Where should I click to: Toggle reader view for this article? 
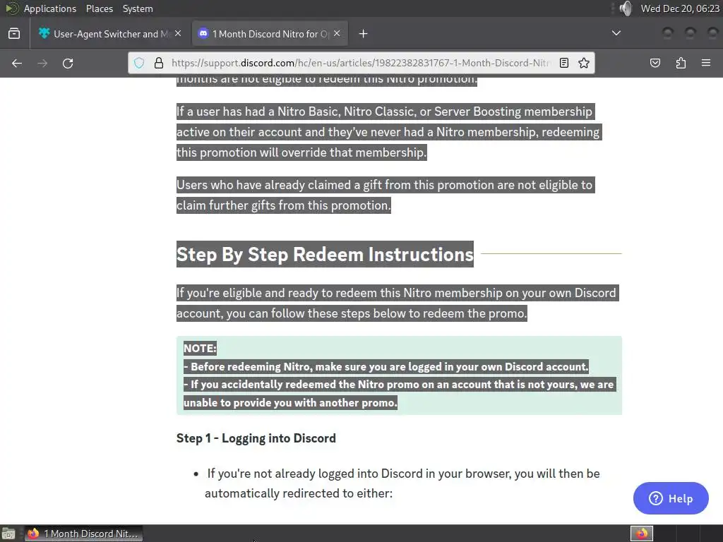pyautogui.click(x=564, y=63)
